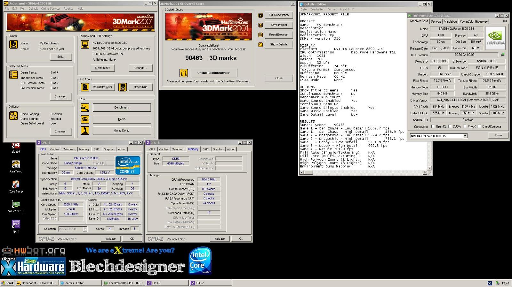
Task: Toggle the CUDA checkbox in GPU-Z
Action: tap(450, 126)
